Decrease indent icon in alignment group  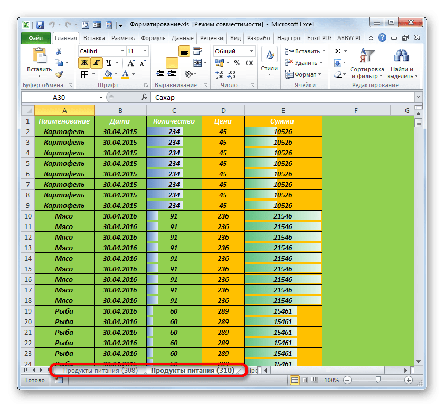[160, 74]
